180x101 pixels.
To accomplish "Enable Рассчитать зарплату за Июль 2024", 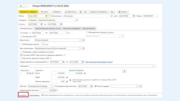I will pyautogui.click(x=21, y=58).
